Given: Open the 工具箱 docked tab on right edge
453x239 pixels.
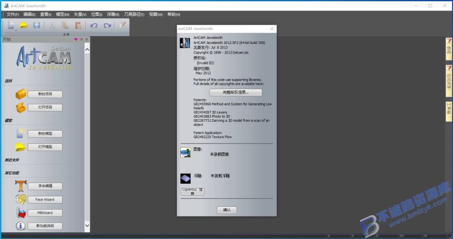Looking at the screenshot, I should point(449,111).
